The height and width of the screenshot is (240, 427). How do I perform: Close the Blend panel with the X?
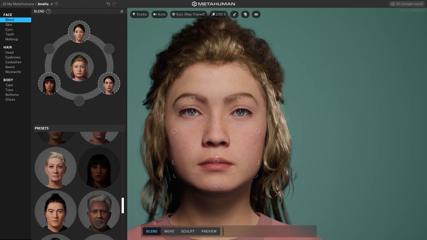tap(122, 11)
